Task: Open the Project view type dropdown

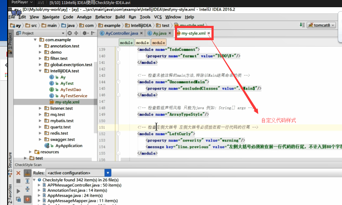Action: [x=63, y=33]
